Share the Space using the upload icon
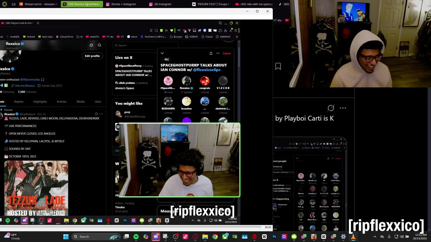Screen dimensions: 431x242 [x=211, y=53]
